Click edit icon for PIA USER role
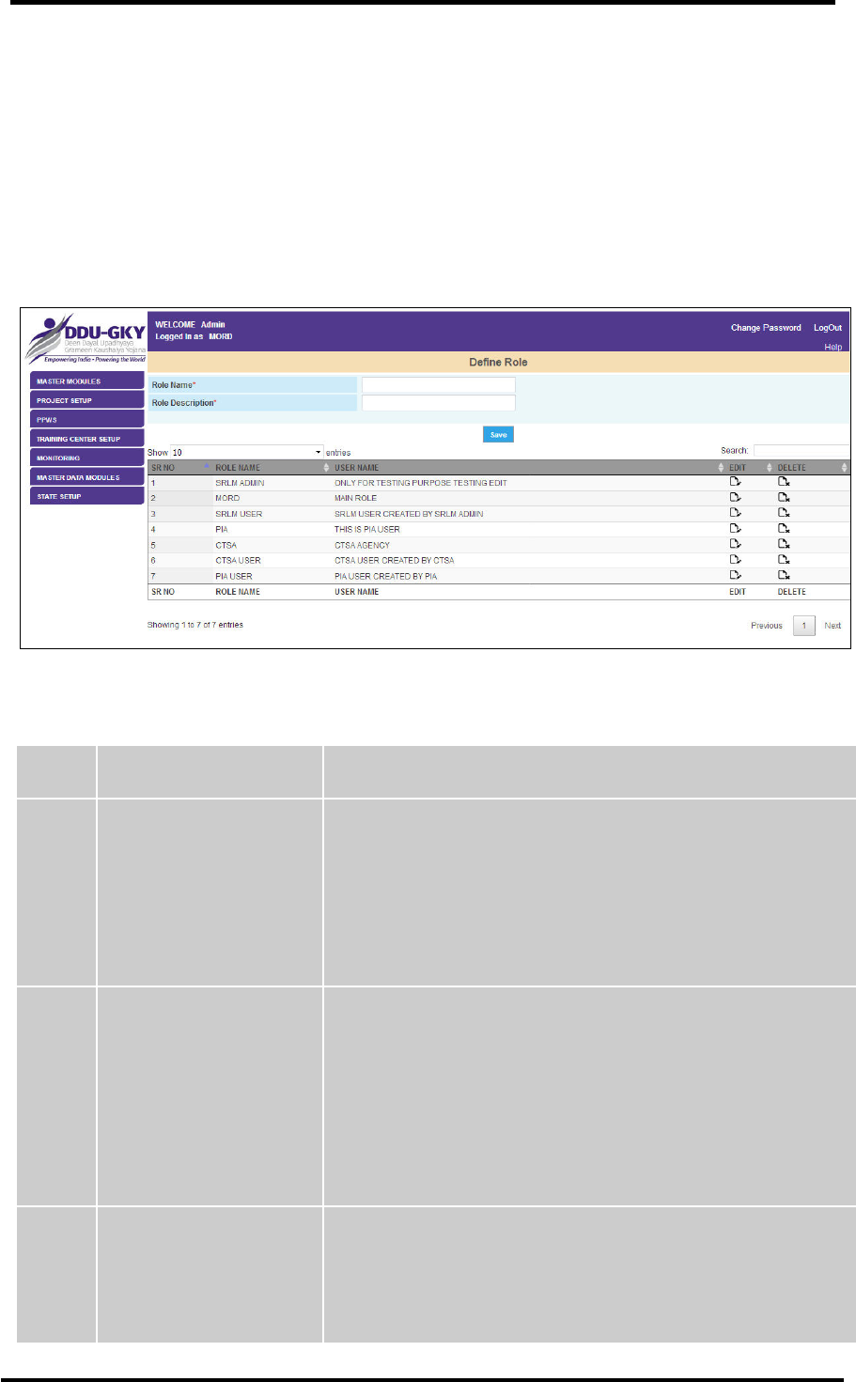This screenshot has height=1382, width=856. click(736, 575)
